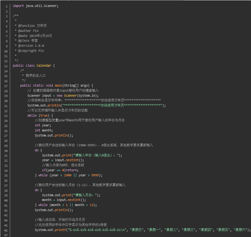Click the 'month > 12' condition
Image resolution: width=251 pixels, height=237 pixels.
click(84, 205)
